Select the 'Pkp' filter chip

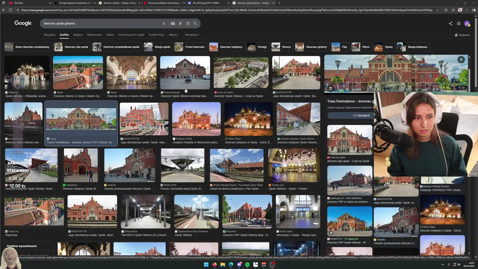(340, 47)
